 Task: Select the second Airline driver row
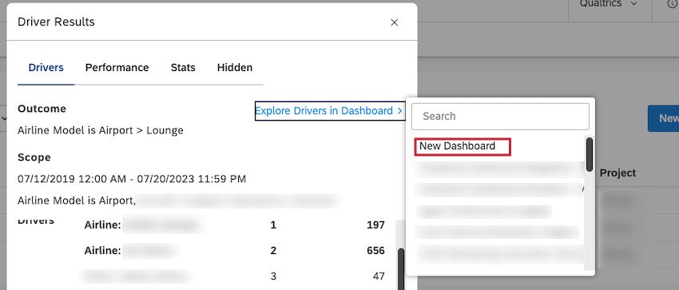pos(234,251)
